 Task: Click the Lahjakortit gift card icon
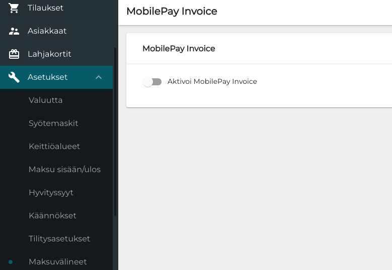14,54
